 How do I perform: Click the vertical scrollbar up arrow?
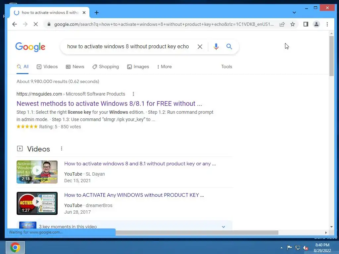coord(331,33)
